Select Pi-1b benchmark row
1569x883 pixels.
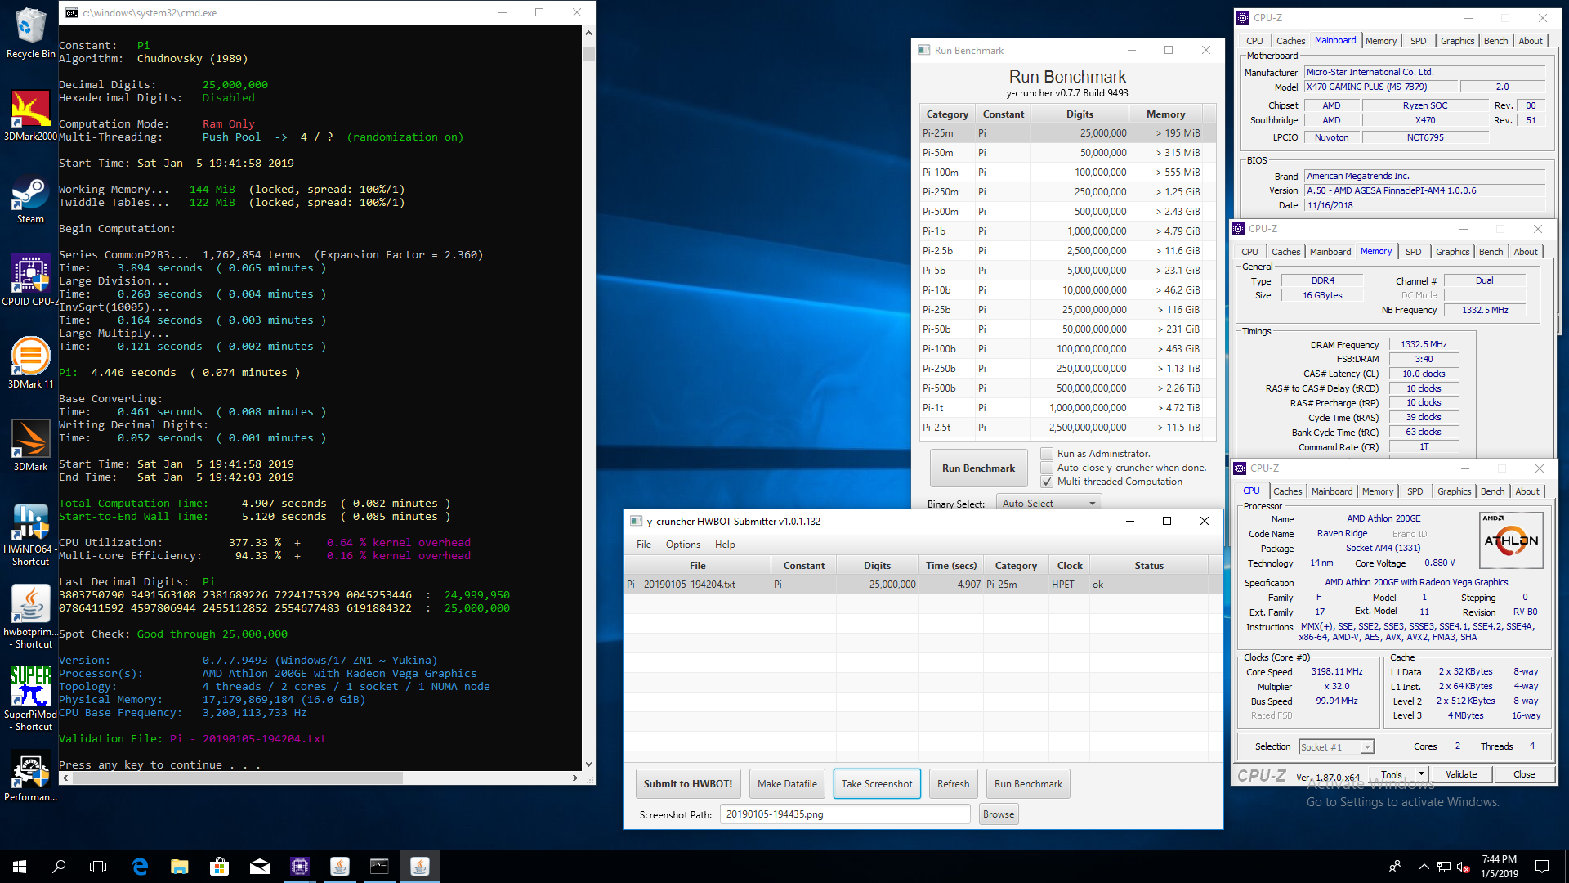click(1067, 231)
